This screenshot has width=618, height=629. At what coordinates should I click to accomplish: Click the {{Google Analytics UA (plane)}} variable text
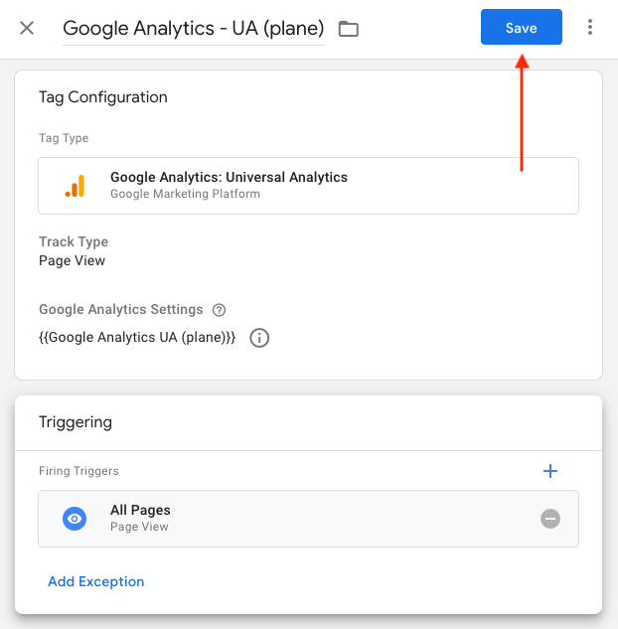pyautogui.click(x=137, y=338)
